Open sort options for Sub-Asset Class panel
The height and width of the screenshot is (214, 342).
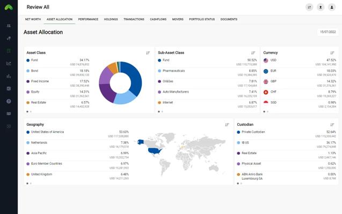[x=253, y=53]
